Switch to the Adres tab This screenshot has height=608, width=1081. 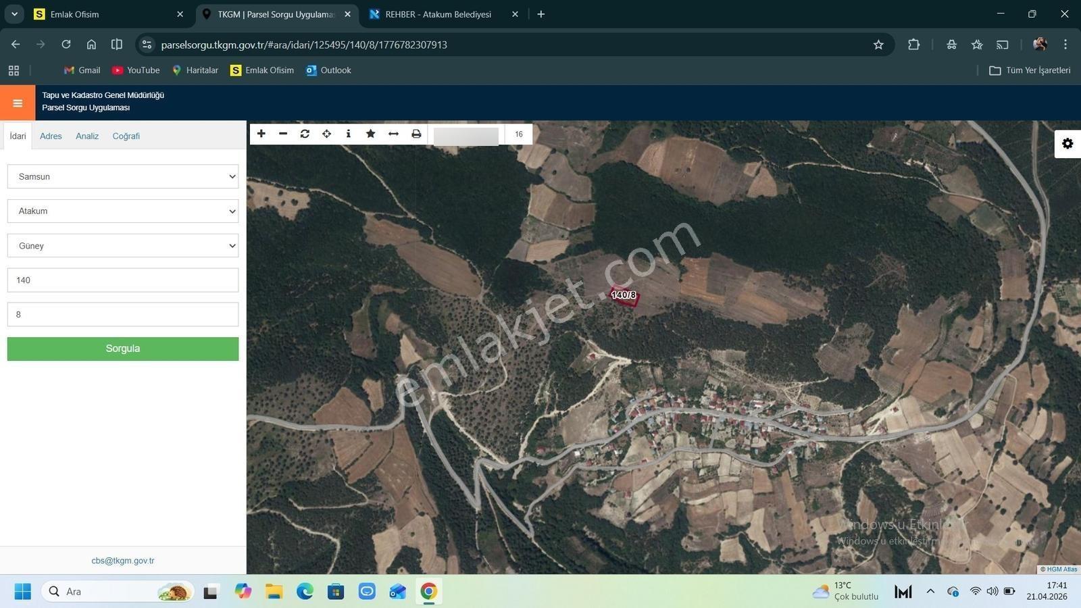point(51,136)
